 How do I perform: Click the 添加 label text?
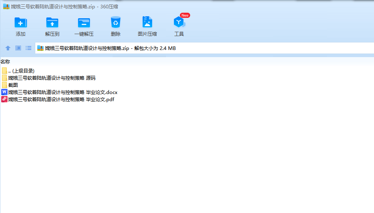(21, 34)
